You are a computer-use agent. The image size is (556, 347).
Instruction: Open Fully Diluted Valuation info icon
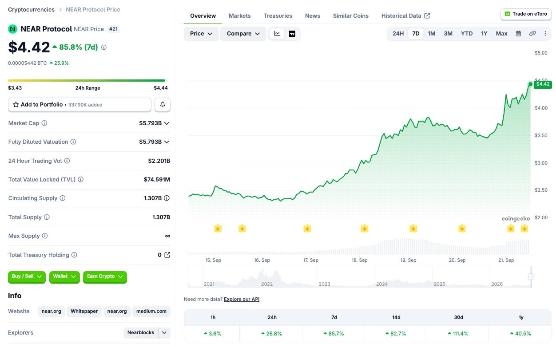point(73,142)
